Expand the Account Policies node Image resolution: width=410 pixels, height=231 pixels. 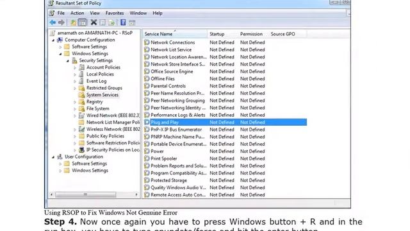pyautogui.click(x=75, y=67)
